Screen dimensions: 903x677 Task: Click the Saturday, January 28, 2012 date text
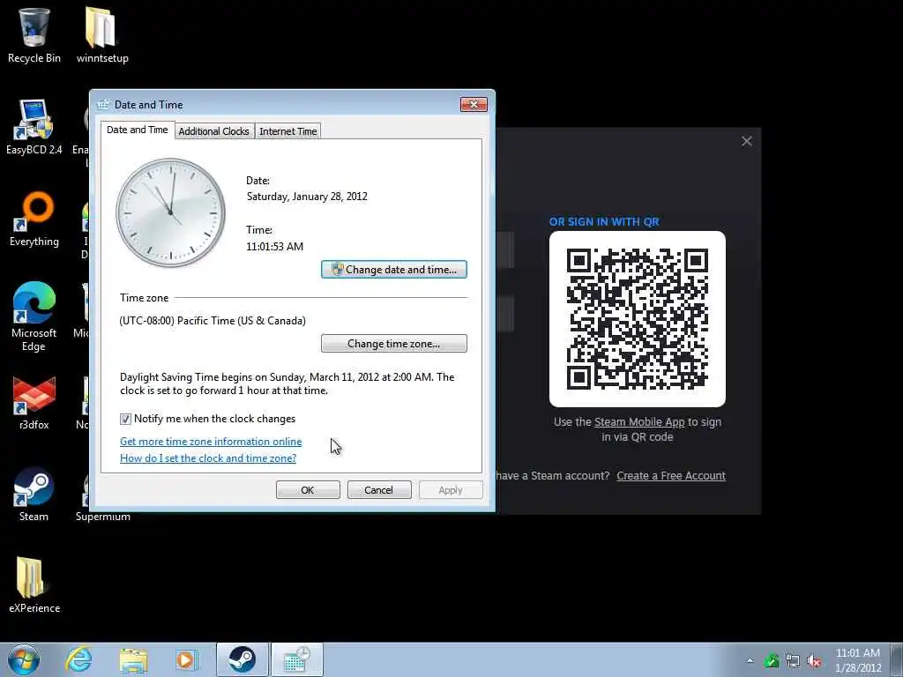pyautogui.click(x=307, y=197)
